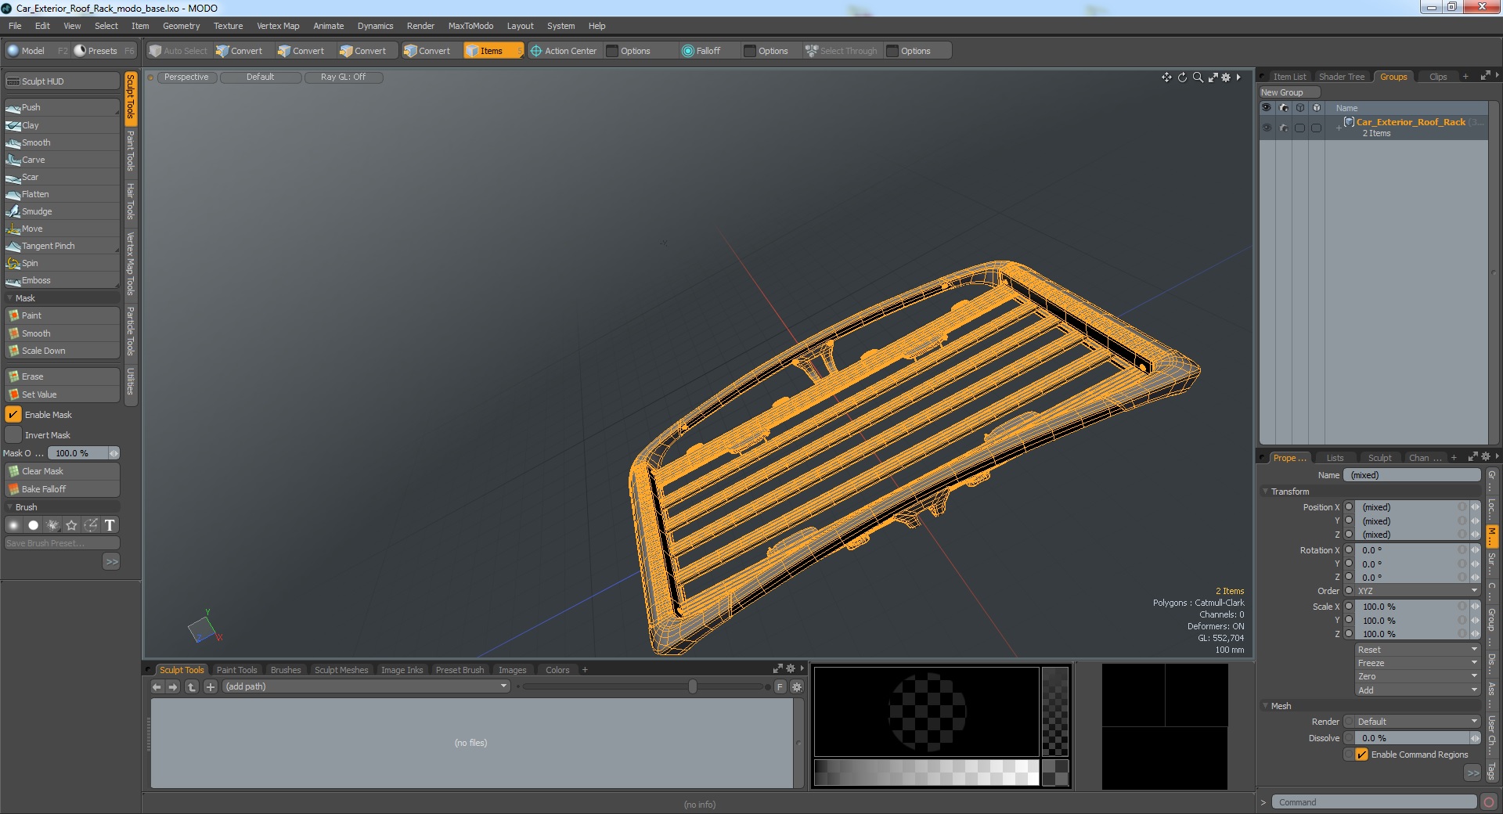Click the Action Center button
Screen dimensions: 1503x814
pos(564,51)
